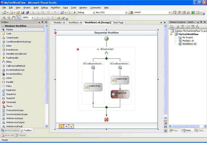Open the Workflow menu
The height and width of the screenshot is (143, 207).
coord(56,8)
